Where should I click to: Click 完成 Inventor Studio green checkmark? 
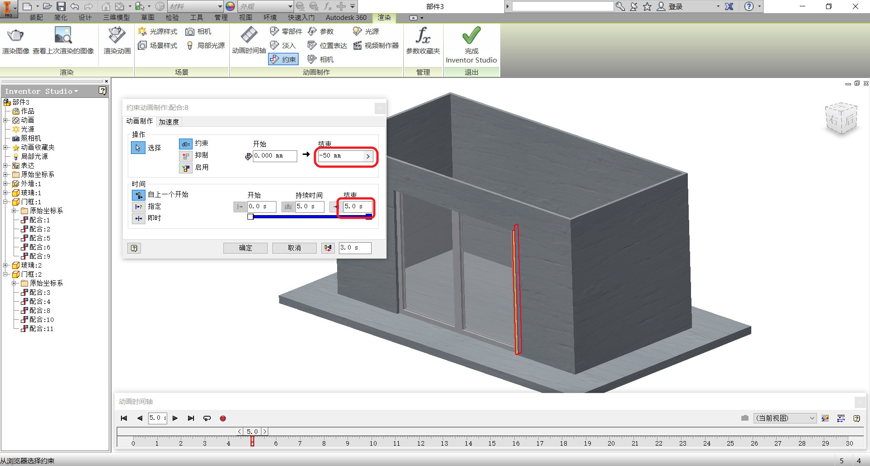click(x=471, y=35)
